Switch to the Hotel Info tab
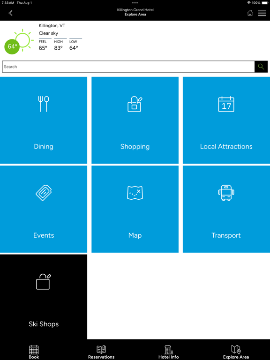The image size is (270, 360). 169,352
